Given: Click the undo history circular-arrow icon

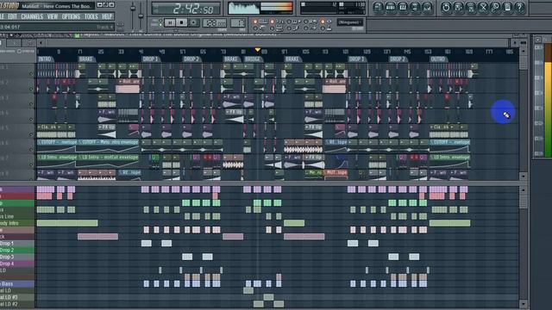Looking at the screenshot, I should (446, 8).
